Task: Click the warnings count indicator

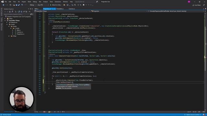Action: coord(50,112)
